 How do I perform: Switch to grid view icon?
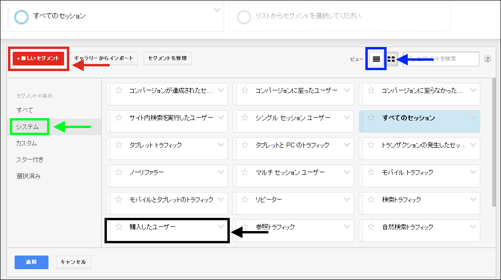(391, 59)
